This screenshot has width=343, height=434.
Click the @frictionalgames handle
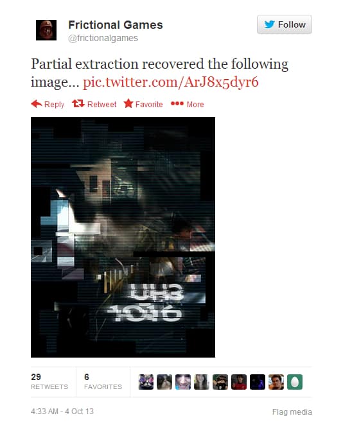click(x=103, y=38)
